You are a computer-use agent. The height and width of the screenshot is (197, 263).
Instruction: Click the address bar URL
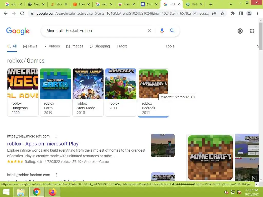pyautogui.click(x=123, y=13)
